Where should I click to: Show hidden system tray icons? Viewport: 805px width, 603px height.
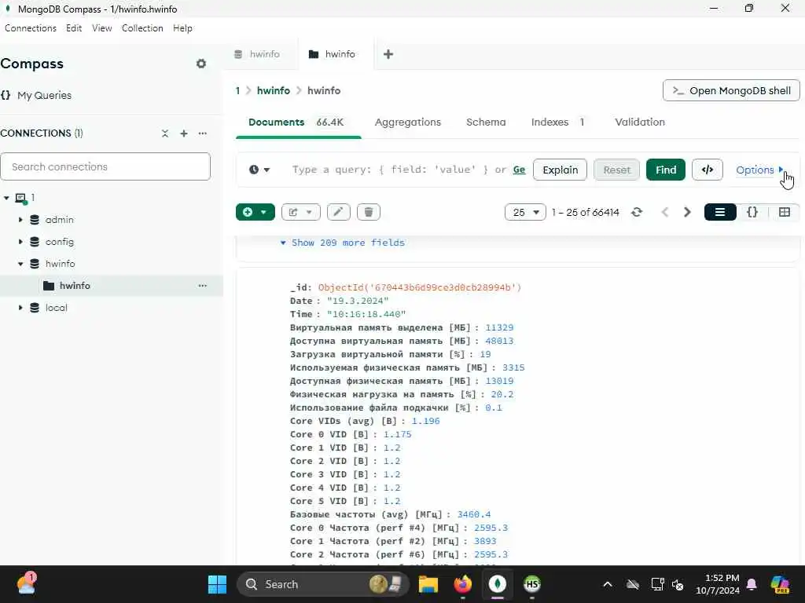pos(608,584)
